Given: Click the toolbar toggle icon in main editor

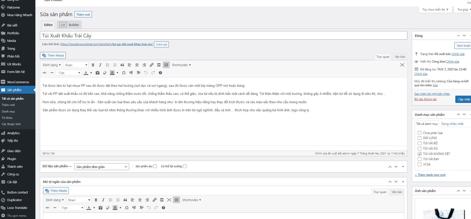Looking at the screenshot, I should click(x=166, y=65).
